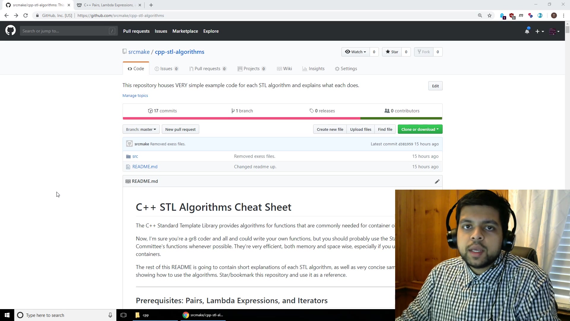Open the latest commit d381959

point(406,144)
